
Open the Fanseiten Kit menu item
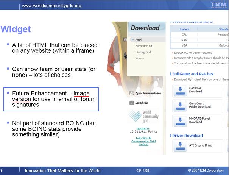pyautogui.click(x=144, y=46)
